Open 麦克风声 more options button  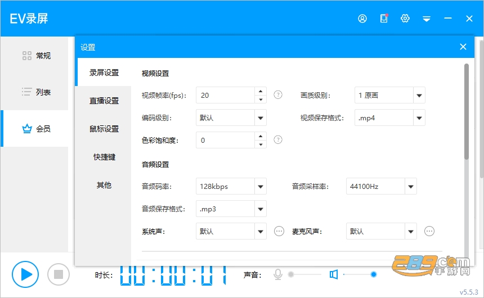click(x=429, y=231)
